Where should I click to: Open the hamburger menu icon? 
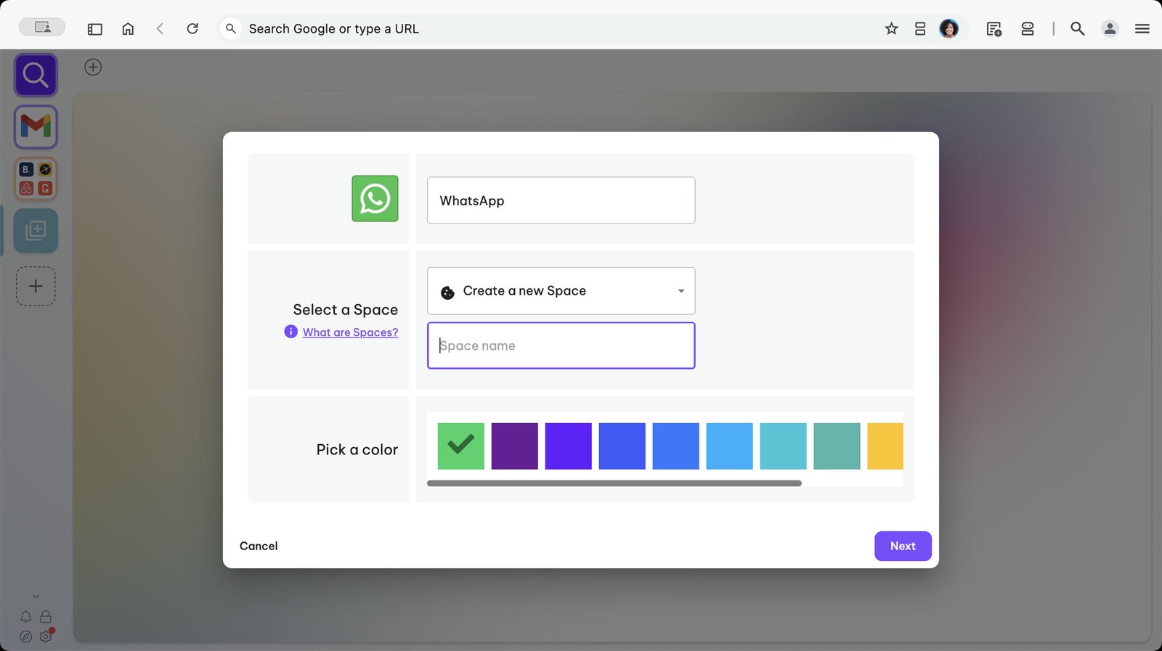tap(1142, 29)
